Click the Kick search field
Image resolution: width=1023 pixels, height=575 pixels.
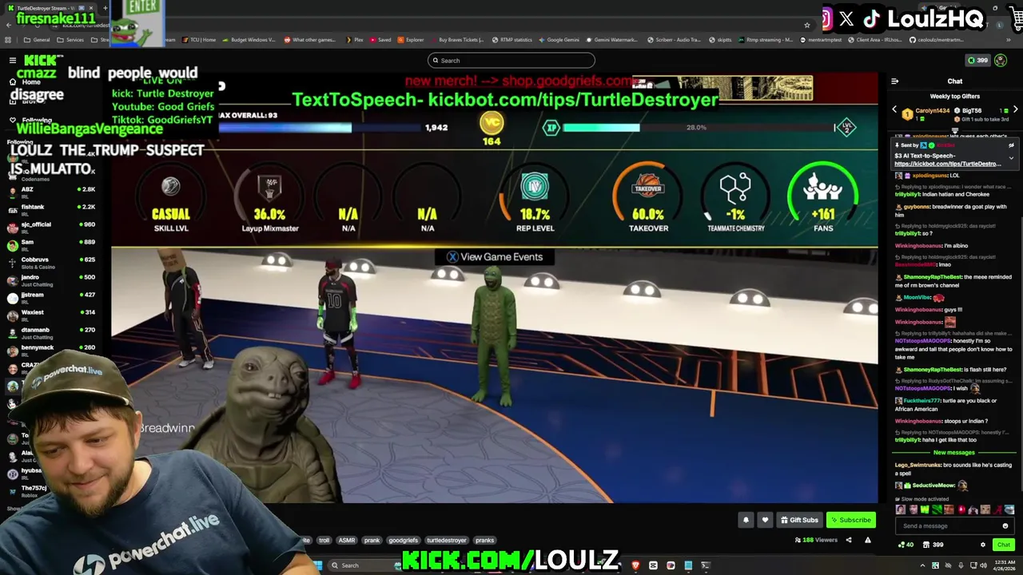pos(511,61)
